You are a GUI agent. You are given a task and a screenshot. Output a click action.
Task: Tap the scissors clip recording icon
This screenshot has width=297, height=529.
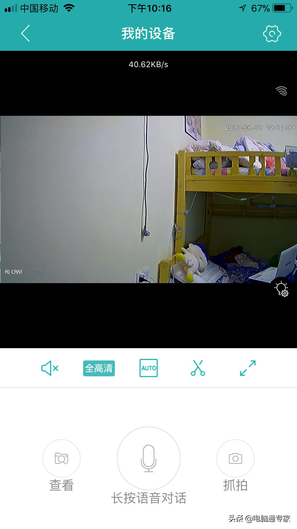198,368
